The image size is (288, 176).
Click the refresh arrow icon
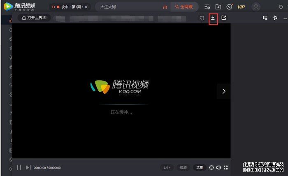[281, 7]
